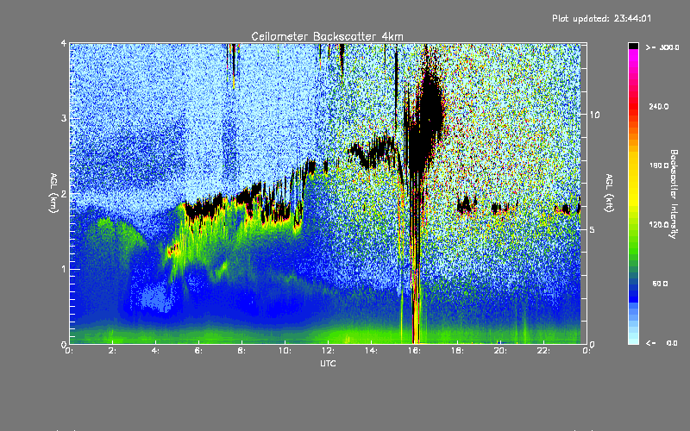Image resolution: width=690 pixels, height=431 pixels.
Task: Click the "22:" hour tick on the UTC axis
Action: pyautogui.click(x=544, y=351)
